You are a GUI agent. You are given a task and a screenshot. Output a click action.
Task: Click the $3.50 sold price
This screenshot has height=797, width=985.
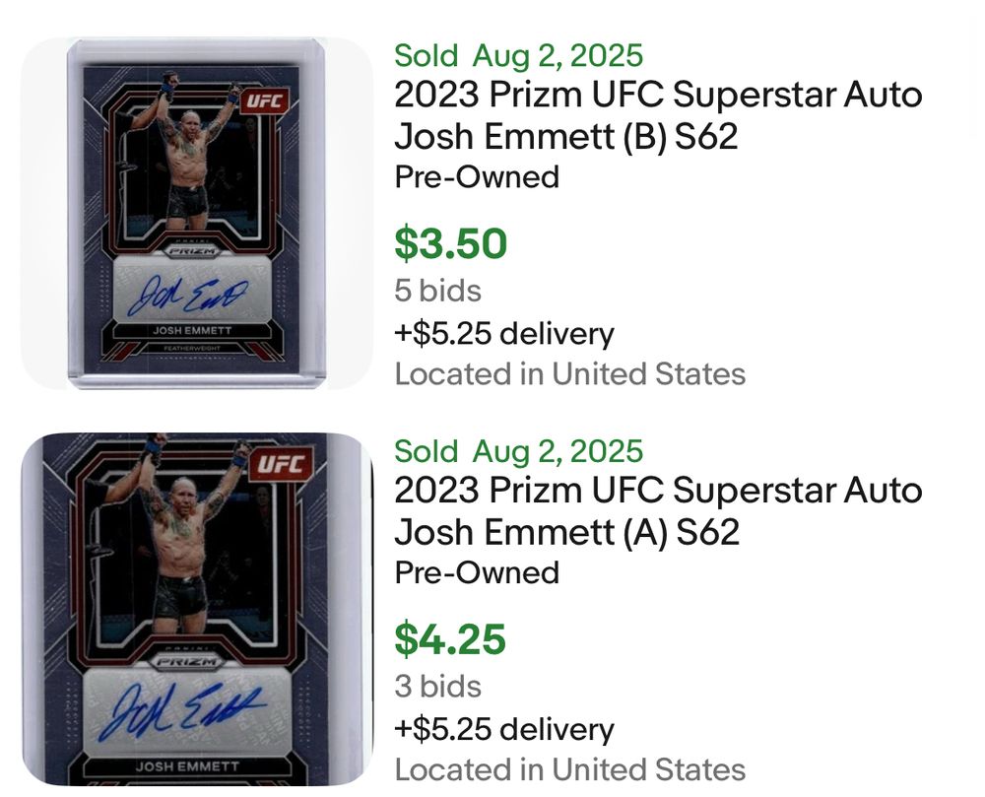(x=450, y=243)
